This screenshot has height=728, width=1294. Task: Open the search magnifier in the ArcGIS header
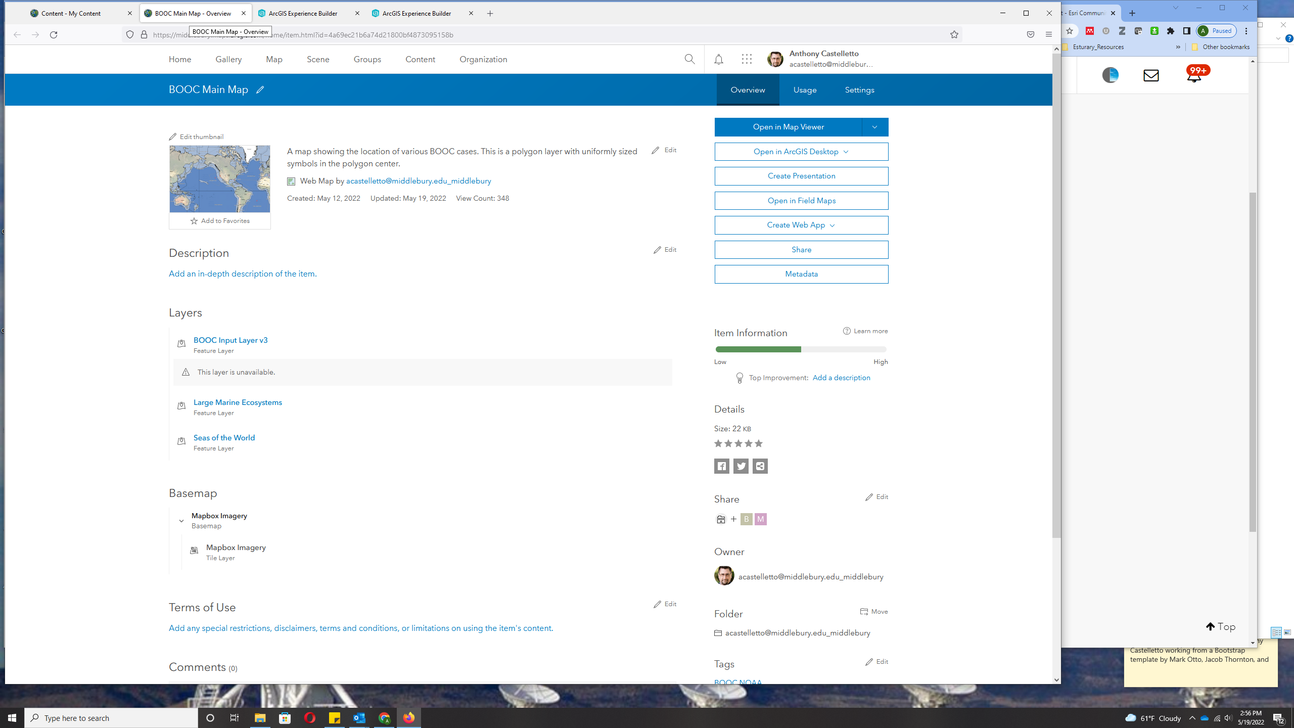point(689,59)
